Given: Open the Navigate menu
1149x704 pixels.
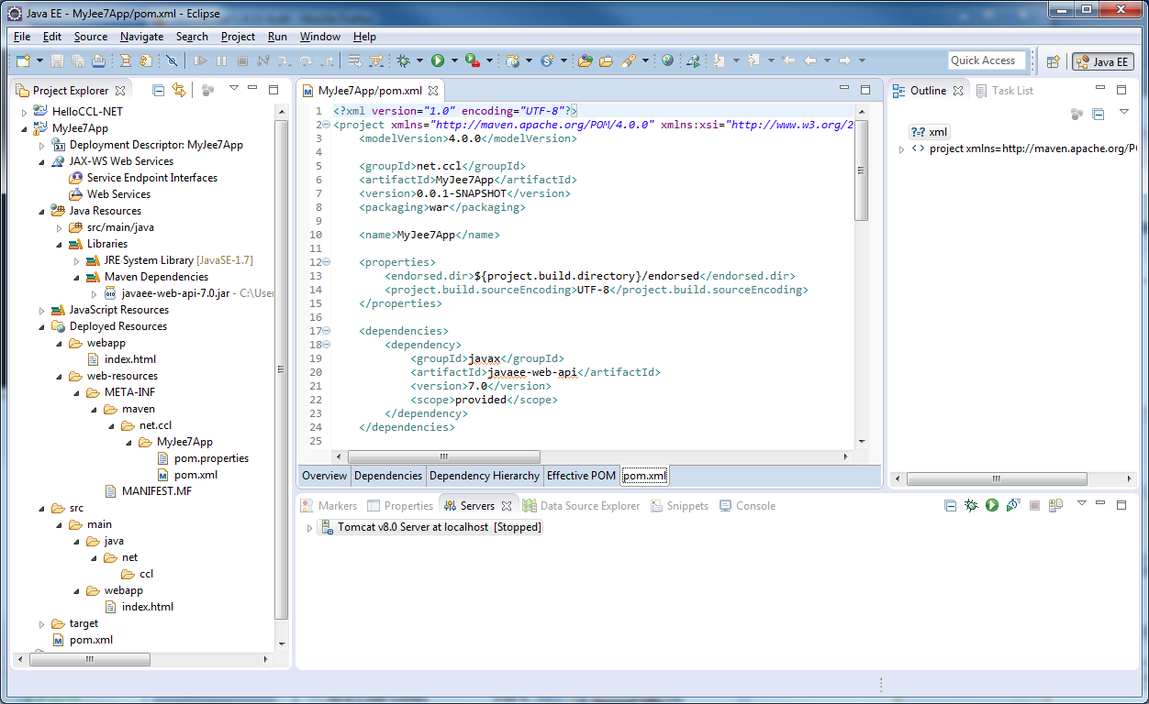Looking at the screenshot, I should pos(141,37).
